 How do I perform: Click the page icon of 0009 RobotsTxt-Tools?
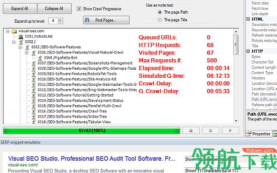(34, 74)
